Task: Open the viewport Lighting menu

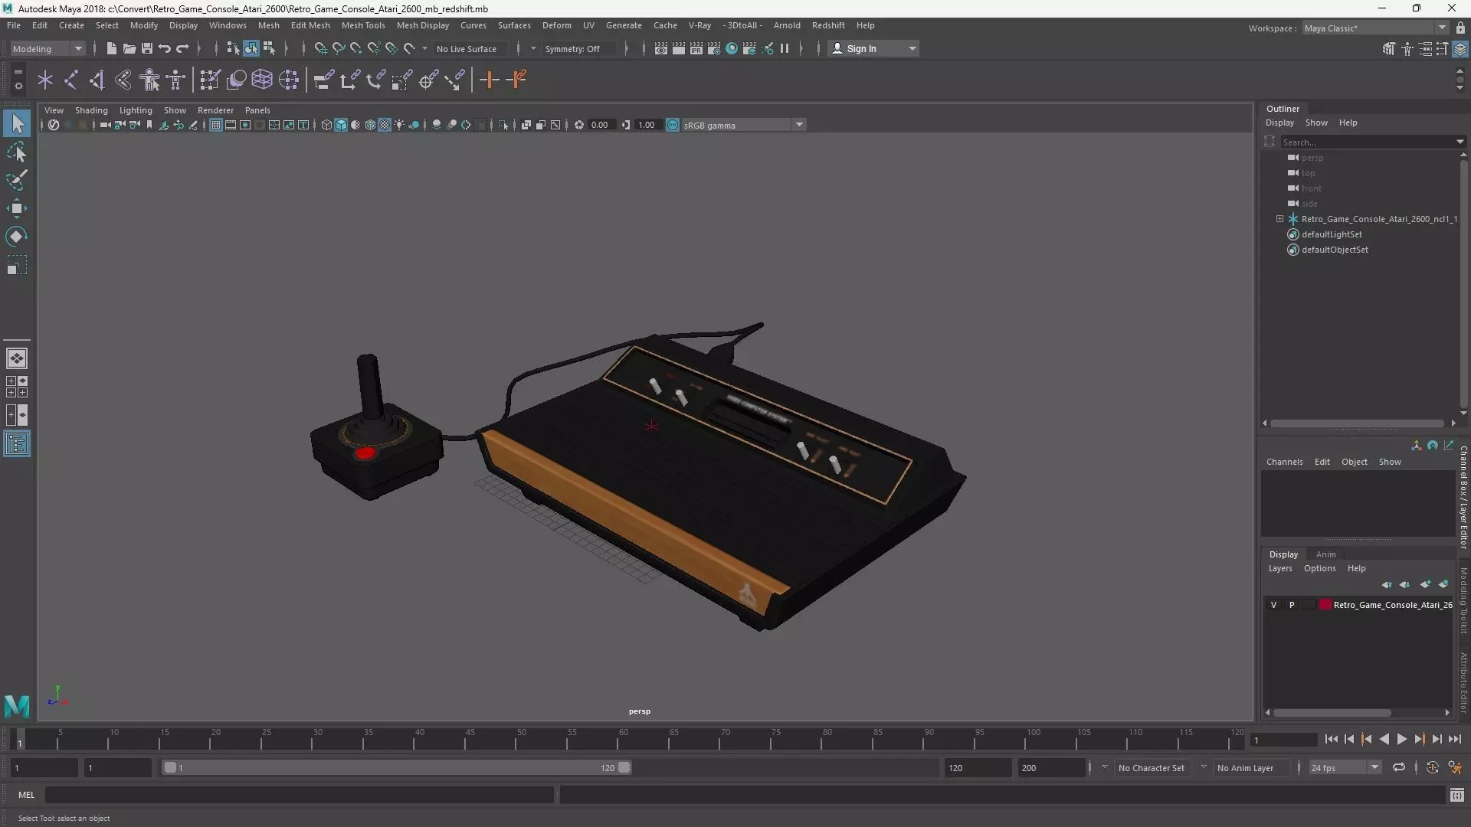Action: click(x=136, y=110)
